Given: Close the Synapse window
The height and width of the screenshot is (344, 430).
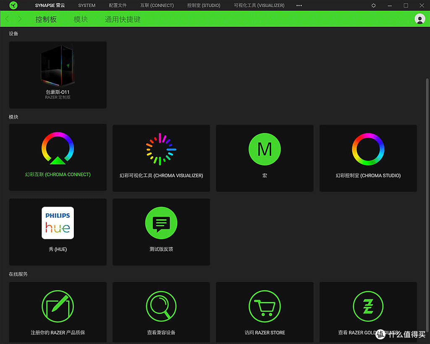Looking at the screenshot, I should click(422, 5).
